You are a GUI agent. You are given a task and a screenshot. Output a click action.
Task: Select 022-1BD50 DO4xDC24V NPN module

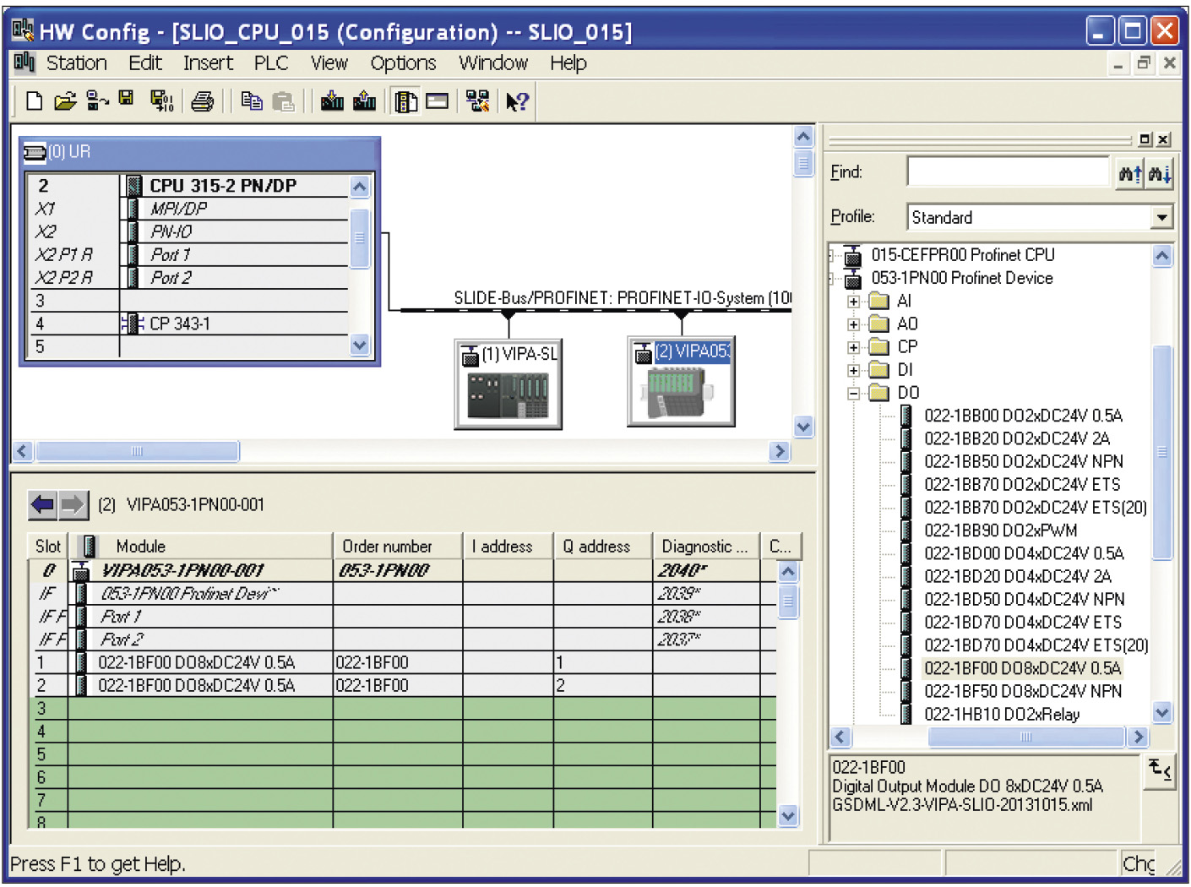(x=1025, y=599)
